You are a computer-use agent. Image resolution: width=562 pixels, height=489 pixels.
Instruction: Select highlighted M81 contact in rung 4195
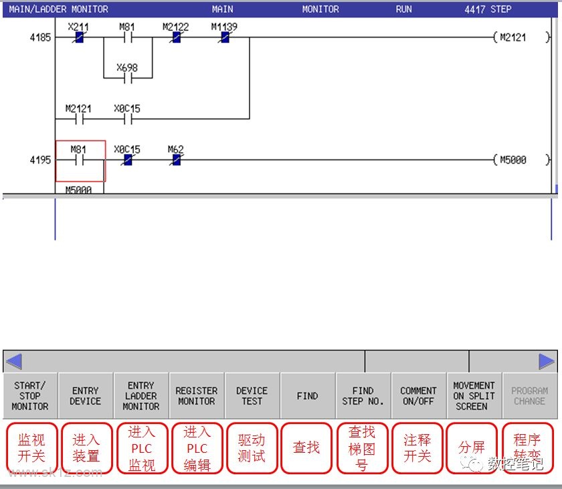pos(80,160)
